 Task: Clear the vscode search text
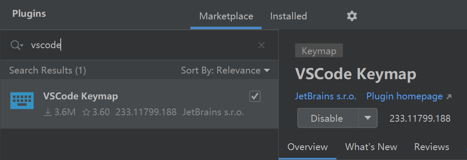point(261,45)
